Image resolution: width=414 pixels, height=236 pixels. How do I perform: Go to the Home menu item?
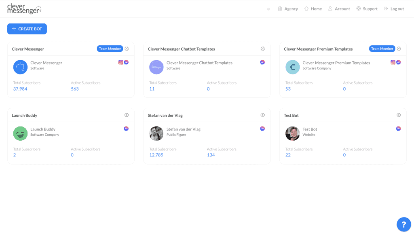313,8
